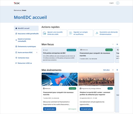
Task: Go to previous Mon focus item
Action: click(x=113, y=44)
